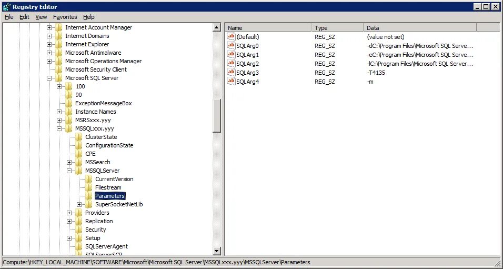This screenshot has height=269, width=503.
Task: Click the string value icon for SQLArg0
Action: [x=232, y=46]
